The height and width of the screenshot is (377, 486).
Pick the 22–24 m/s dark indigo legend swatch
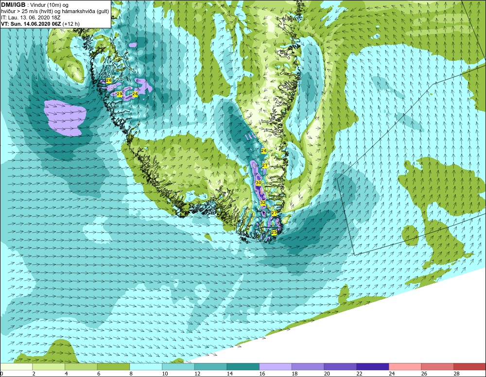[x=373, y=367]
